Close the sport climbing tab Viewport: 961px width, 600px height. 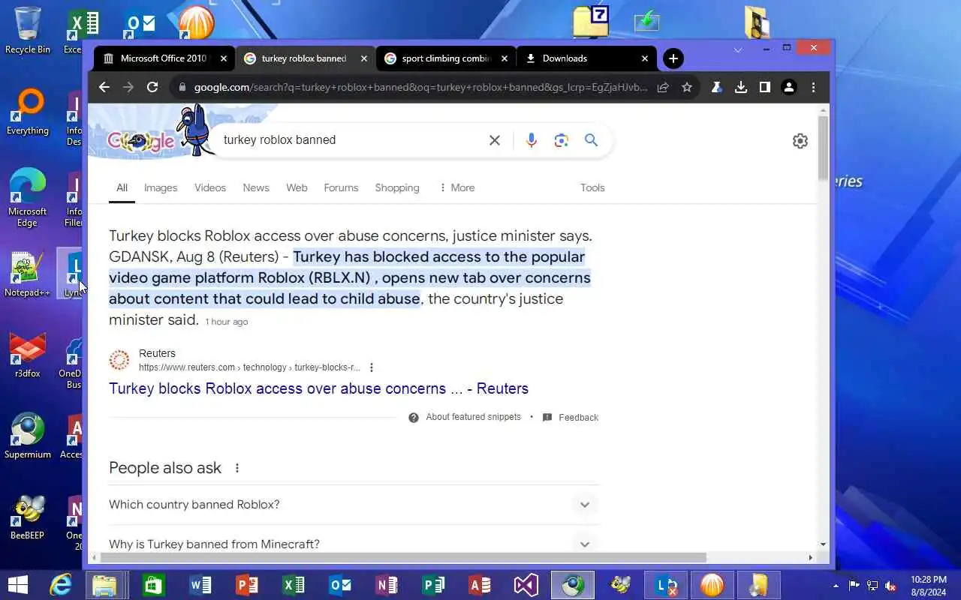tap(505, 58)
